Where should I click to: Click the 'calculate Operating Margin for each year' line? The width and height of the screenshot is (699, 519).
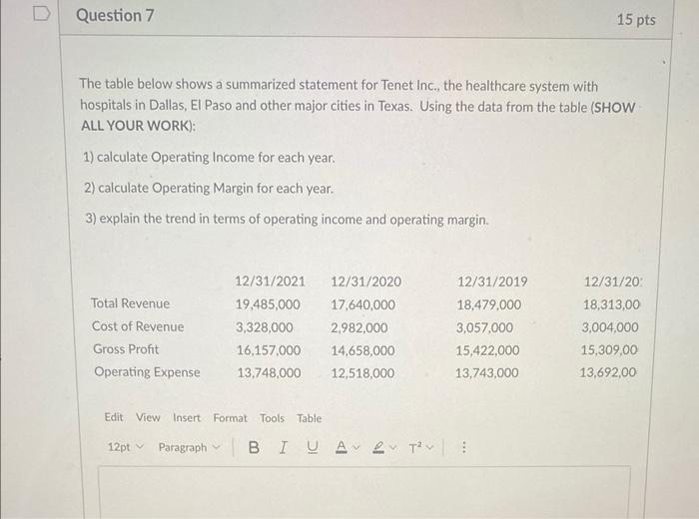coord(209,188)
